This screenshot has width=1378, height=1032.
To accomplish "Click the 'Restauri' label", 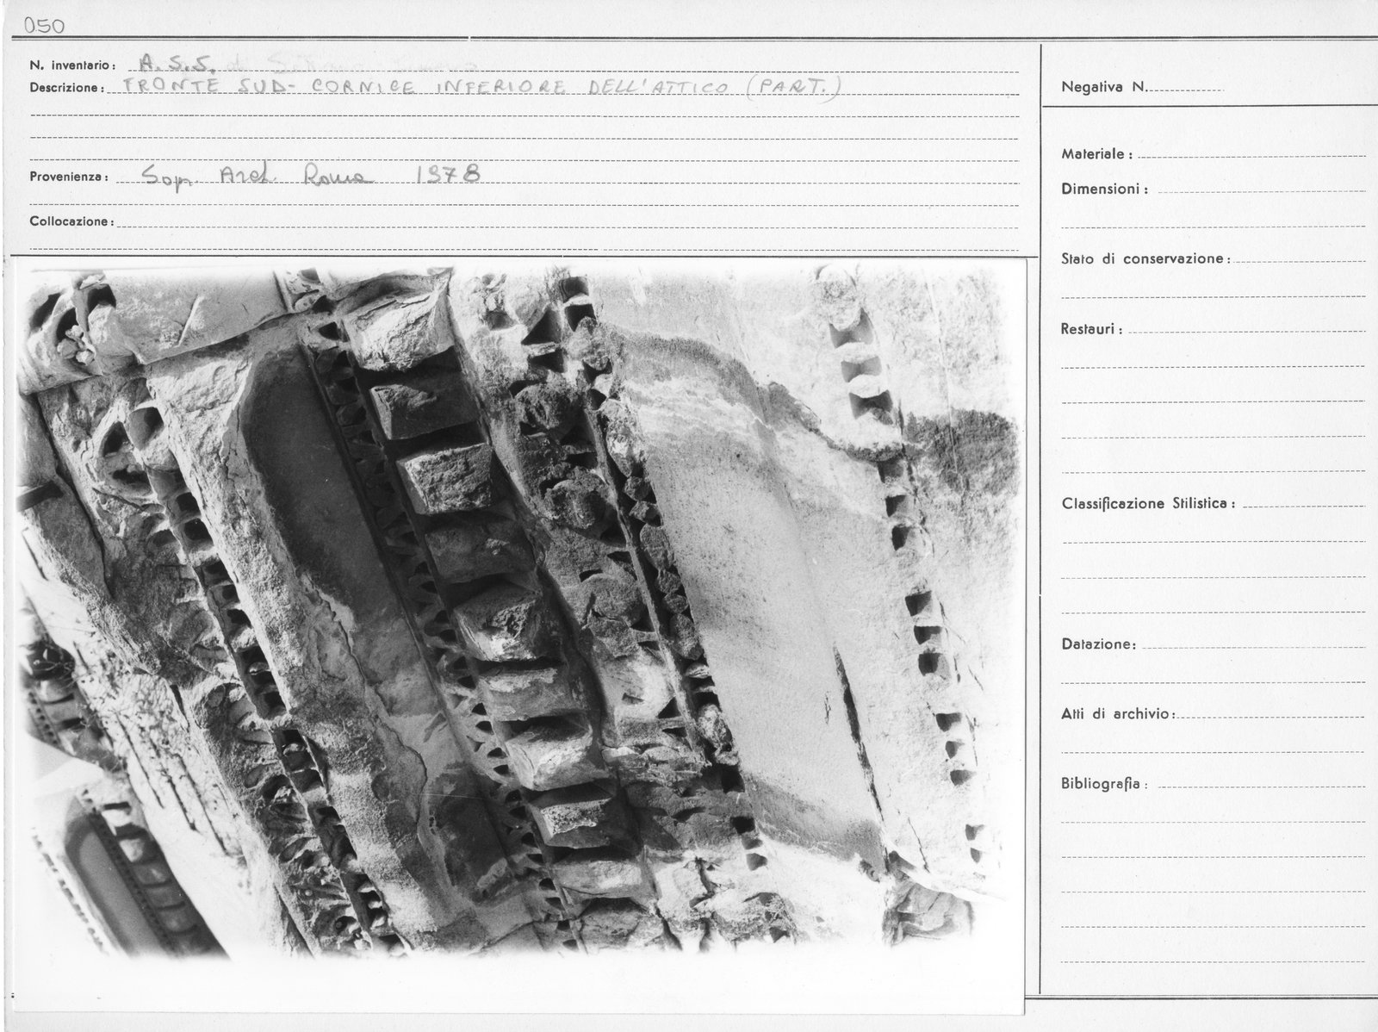I will [1092, 329].
